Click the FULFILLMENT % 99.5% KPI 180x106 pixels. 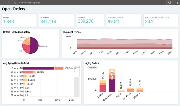point(124,20)
